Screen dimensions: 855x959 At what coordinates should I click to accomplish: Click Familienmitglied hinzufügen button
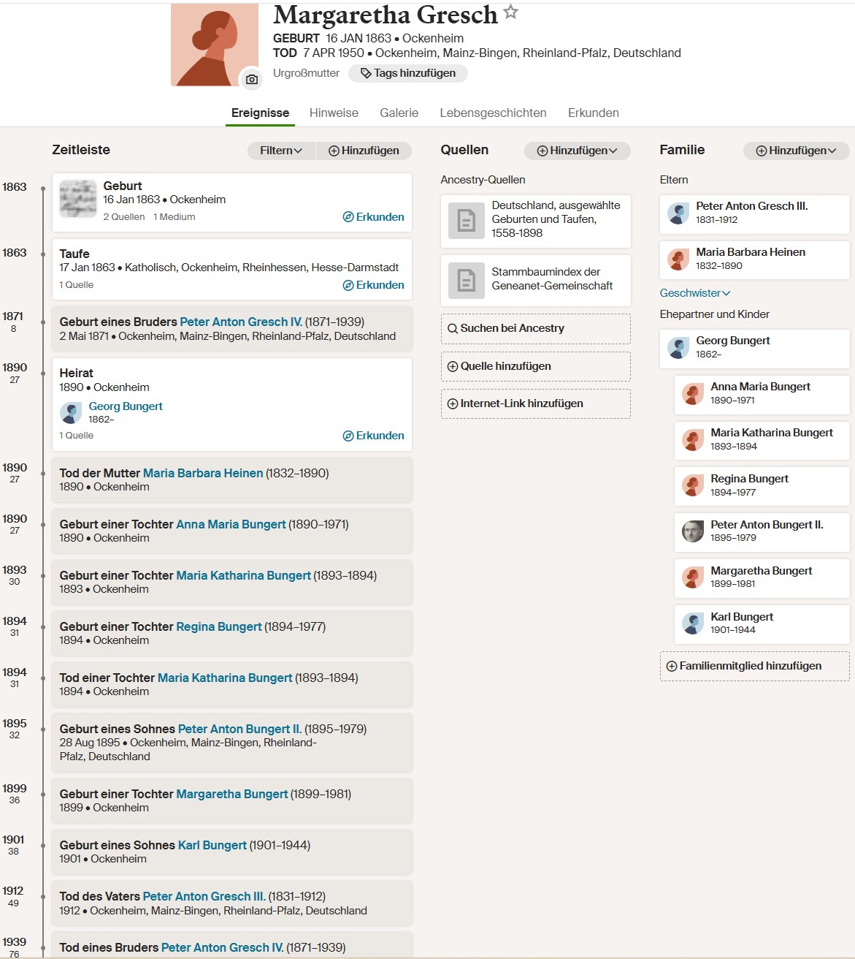coord(754,666)
